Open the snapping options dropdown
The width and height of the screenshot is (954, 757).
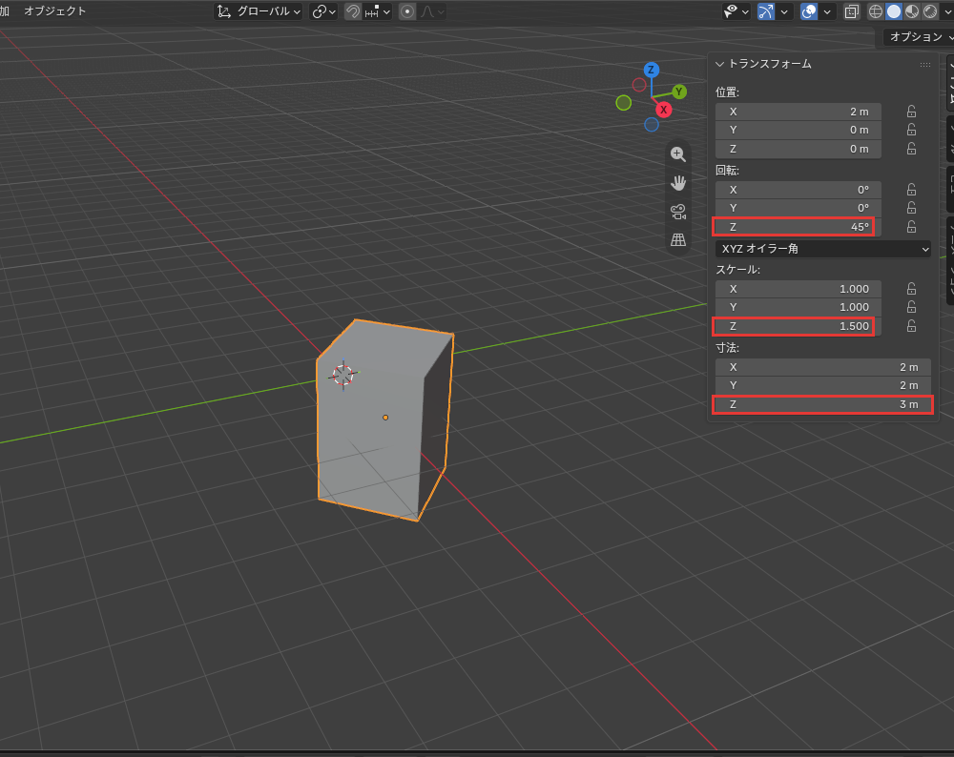pyautogui.click(x=379, y=11)
